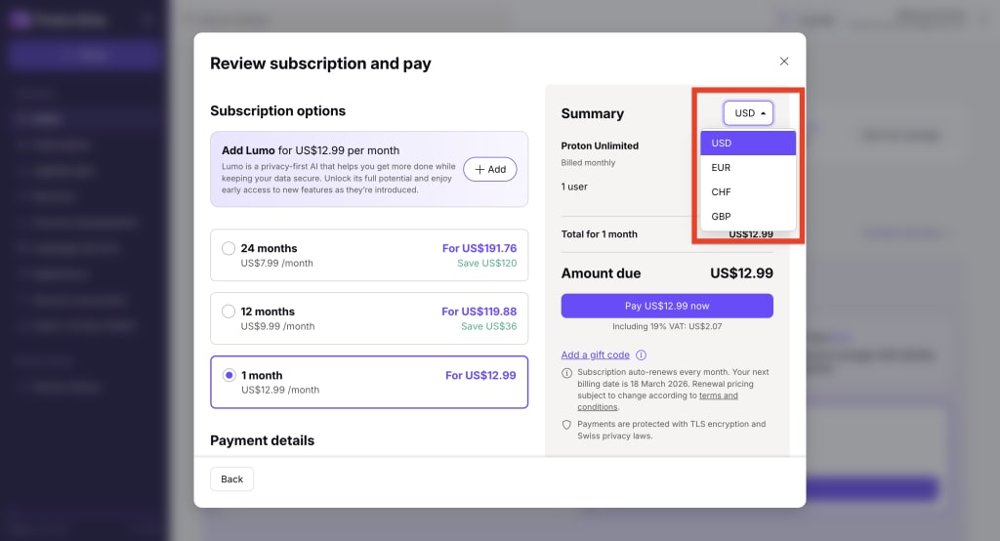Click the '1 user' text in Summary
This screenshot has width=1000, height=541.
tap(574, 187)
